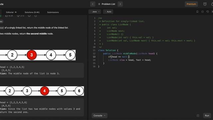Click the 'public ListNode middleNode' method line
Screen dimensions: 213x120
click(130, 54)
